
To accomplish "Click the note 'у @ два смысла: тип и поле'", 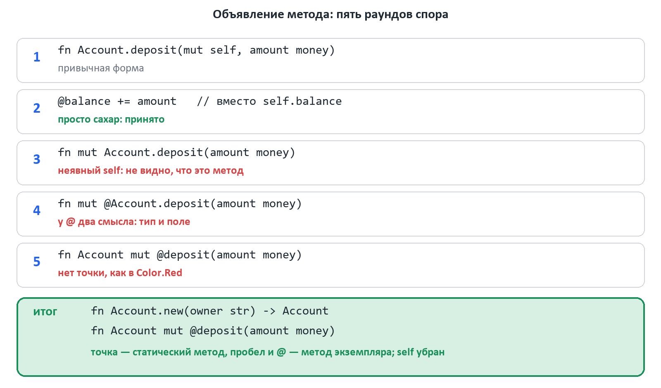I will [x=124, y=222].
